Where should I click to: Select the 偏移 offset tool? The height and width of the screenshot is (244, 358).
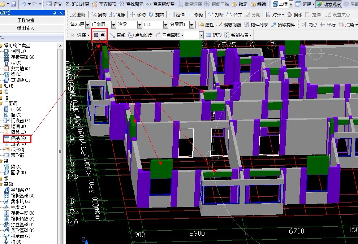click(x=294, y=14)
